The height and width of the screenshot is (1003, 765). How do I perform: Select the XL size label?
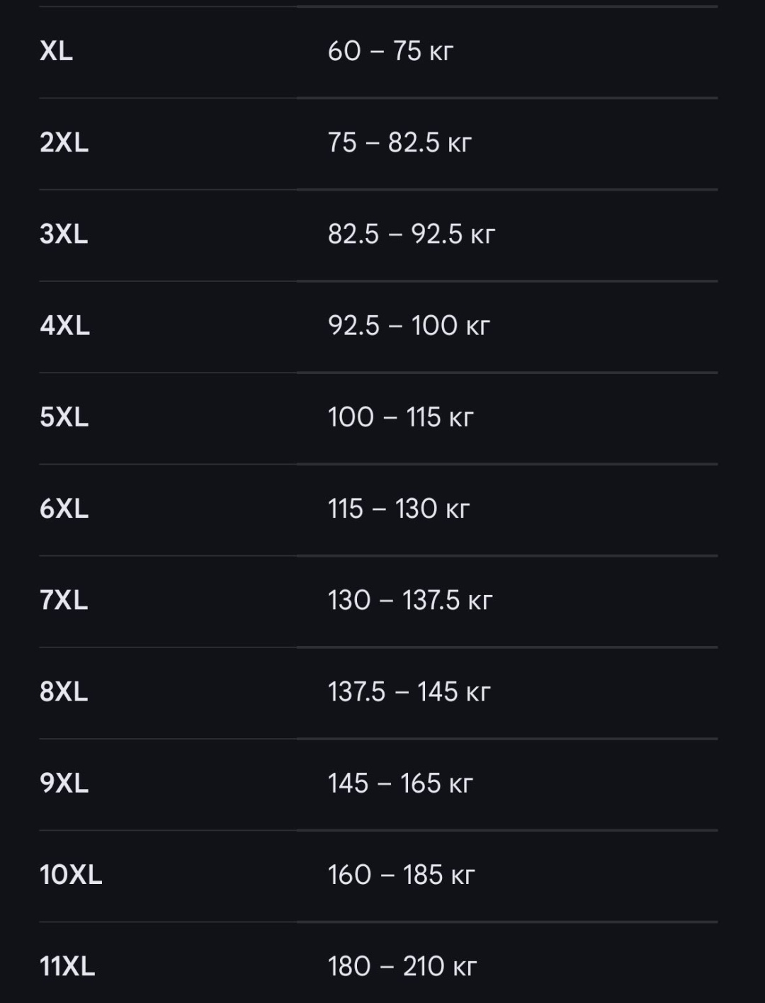tap(56, 51)
